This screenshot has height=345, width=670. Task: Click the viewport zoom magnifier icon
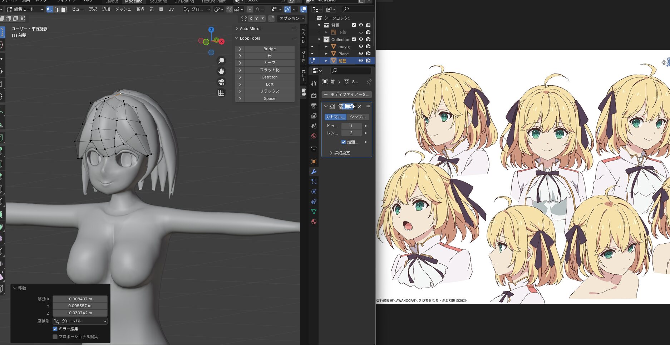[x=221, y=61]
